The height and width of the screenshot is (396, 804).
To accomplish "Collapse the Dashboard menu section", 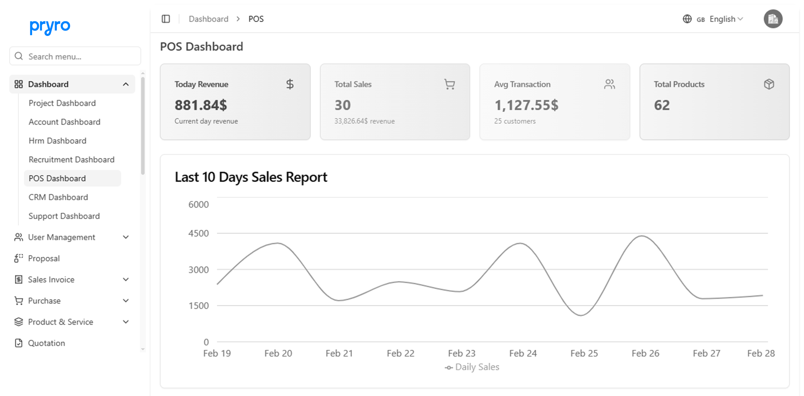I will coord(126,84).
